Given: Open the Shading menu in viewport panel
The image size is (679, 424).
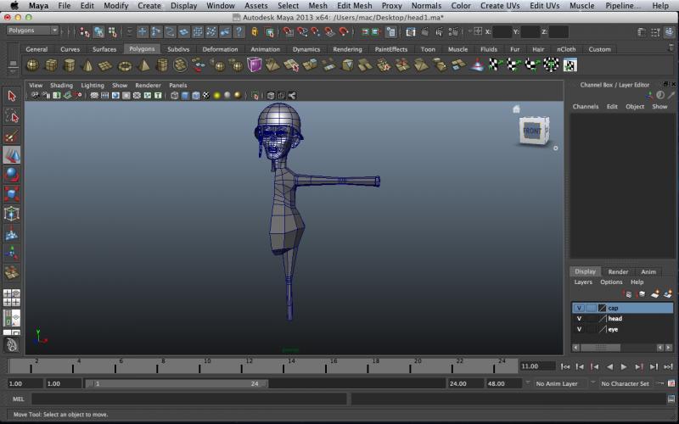Looking at the screenshot, I should pyautogui.click(x=61, y=86).
